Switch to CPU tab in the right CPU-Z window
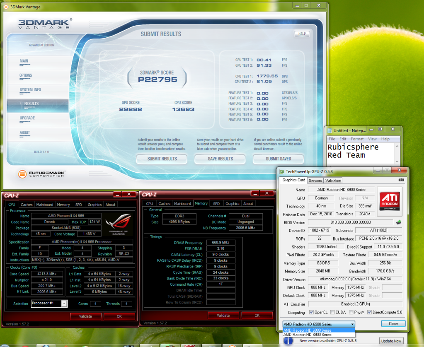The width and height of the screenshot is (424, 347). click(150, 203)
